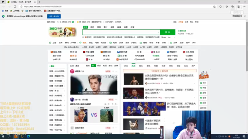Open the 12306抢票 site link

pyautogui.click(x=90, y=56)
